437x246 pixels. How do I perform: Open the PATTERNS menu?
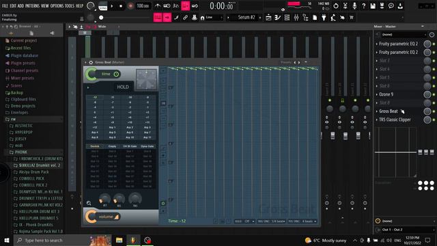point(33,5)
